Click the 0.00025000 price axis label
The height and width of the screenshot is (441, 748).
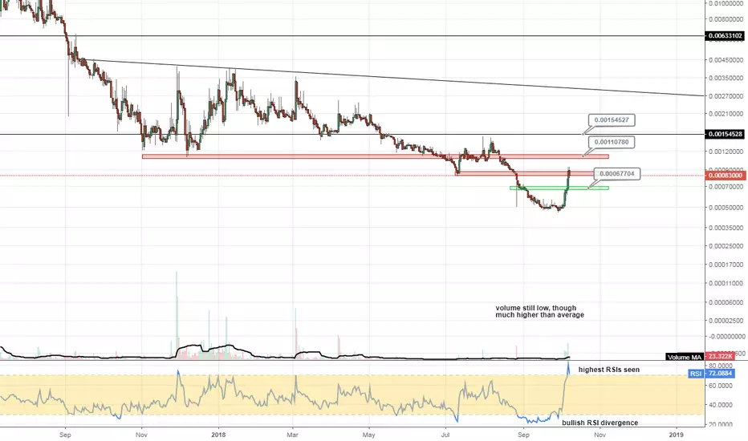pyautogui.click(x=726, y=246)
